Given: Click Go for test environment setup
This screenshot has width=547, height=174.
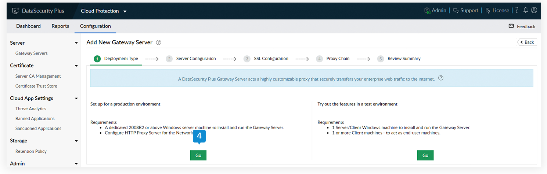Looking at the screenshot, I should [x=425, y=155].
